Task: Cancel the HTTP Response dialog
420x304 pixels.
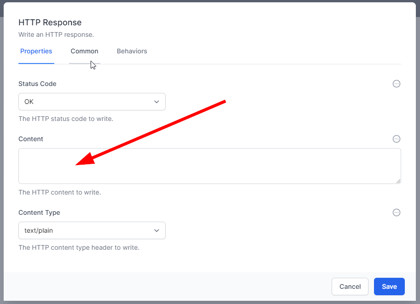Action: pos(350,286)
